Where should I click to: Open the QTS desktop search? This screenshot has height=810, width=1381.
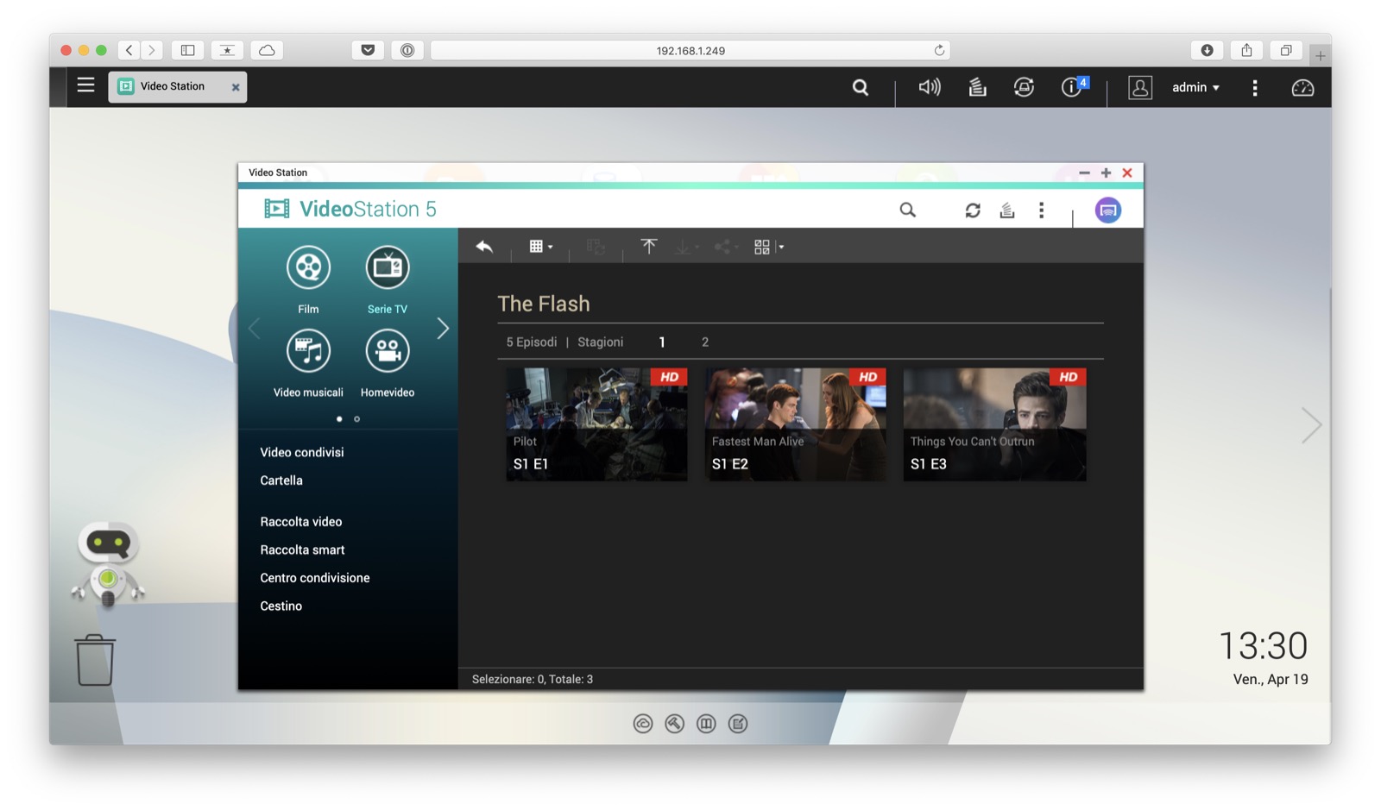coord(861,87)
